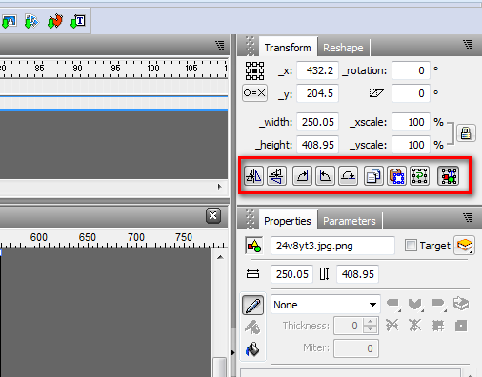Click the _x field showing 432.2
Image resolution: width=482 pixels, height=377 pixels.
[317, 70]
